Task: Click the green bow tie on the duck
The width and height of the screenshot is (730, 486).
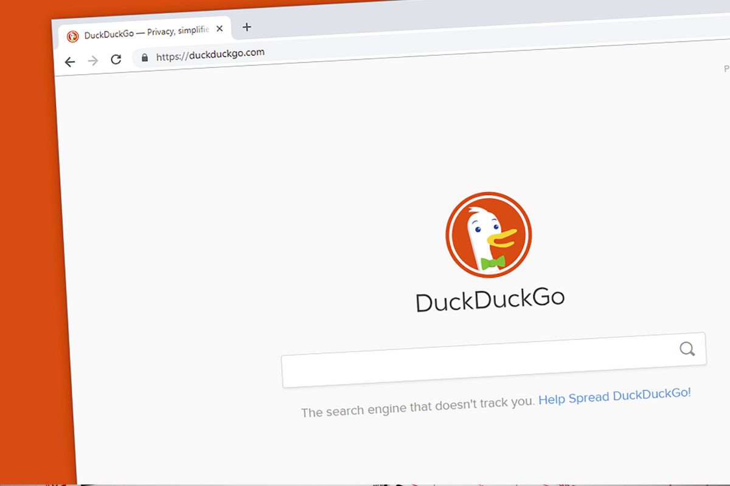Action: pyautogui.click(x=492, y=262)
